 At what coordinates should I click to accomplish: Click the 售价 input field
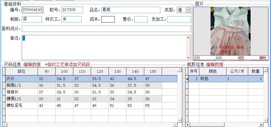[141, 19]
